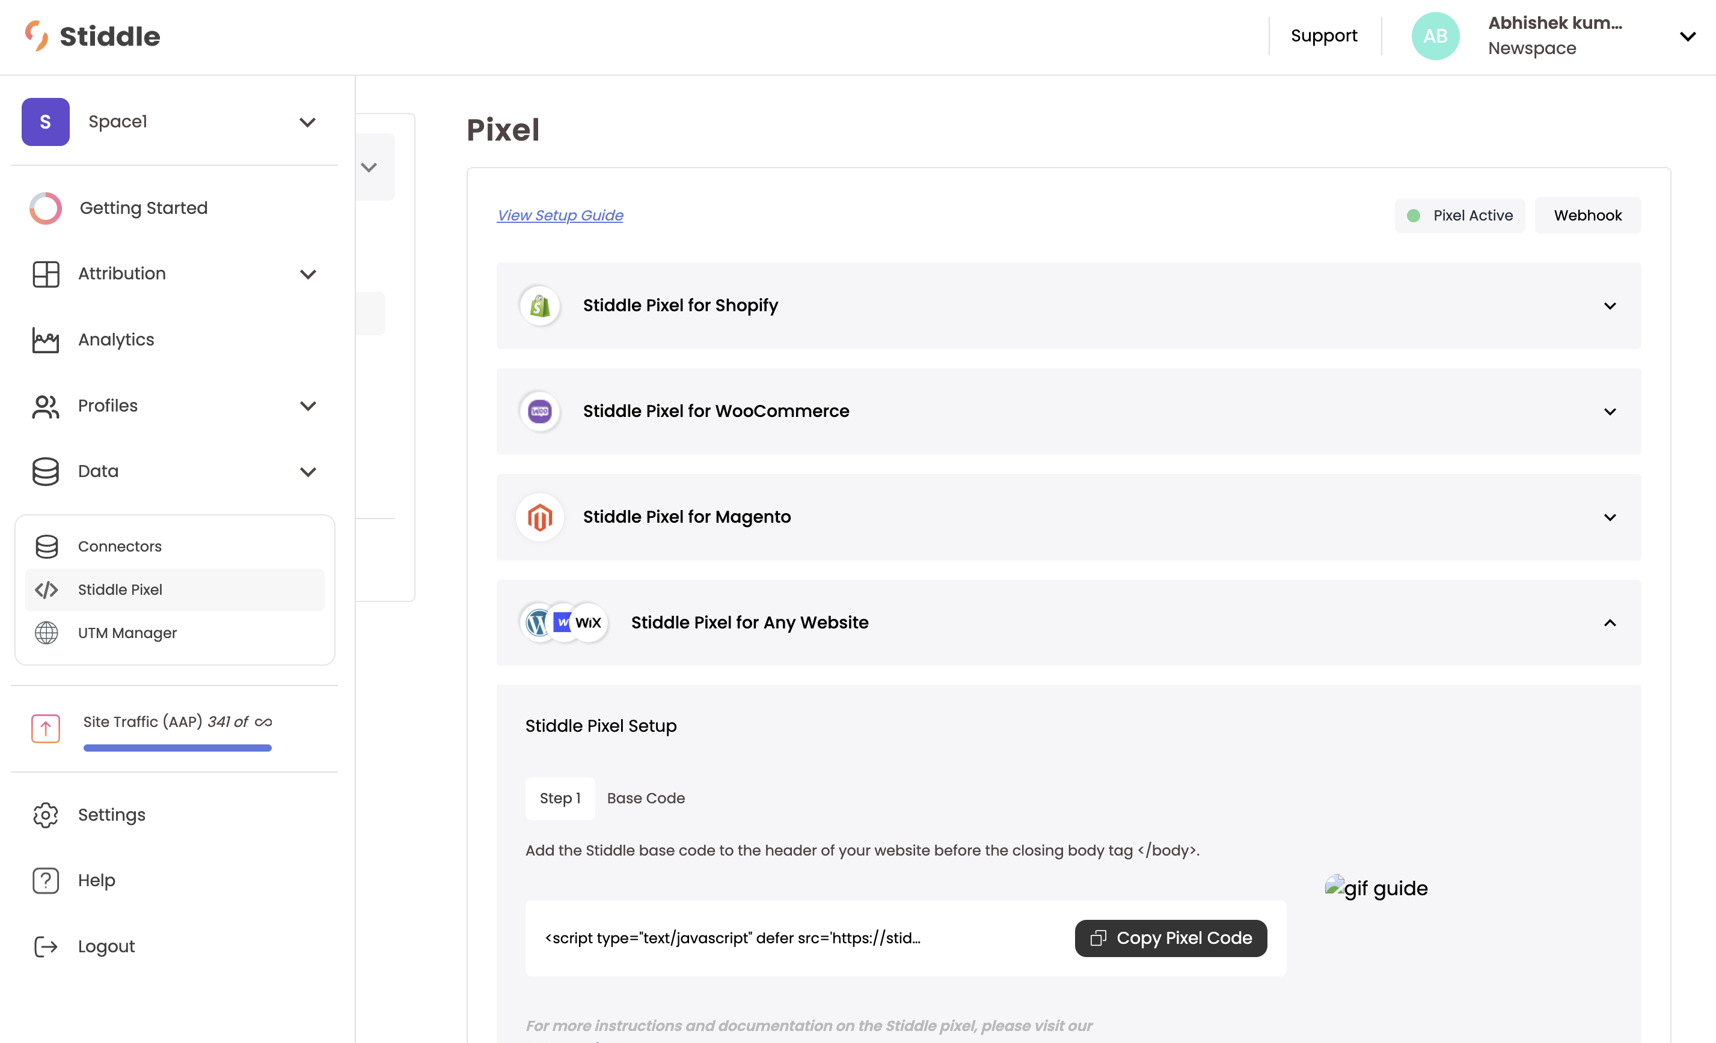This screenshot has width=1716, height=1043.
Task: Expand the Attribution menu
Action: click(308, 274)
